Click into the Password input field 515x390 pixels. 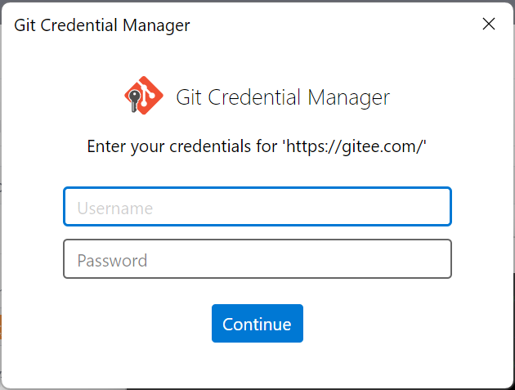pyautogui.click(x=257, y=259)
